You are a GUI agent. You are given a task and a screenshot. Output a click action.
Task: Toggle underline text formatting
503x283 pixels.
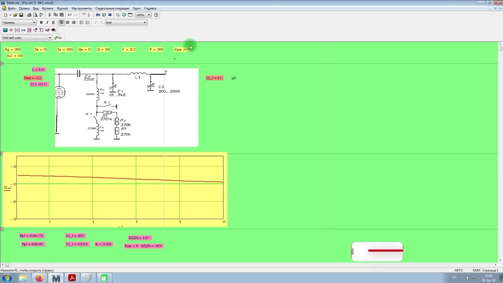(53, 22)
